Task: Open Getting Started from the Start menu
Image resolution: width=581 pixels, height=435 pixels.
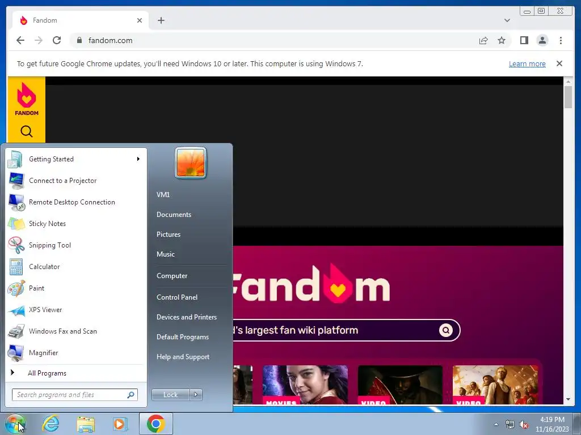Action: coord(76,159)
